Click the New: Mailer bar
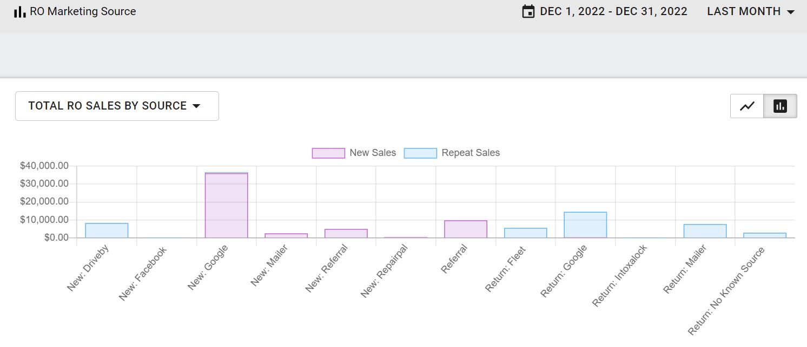Viewport: 807px width, 347px height. tap(286, 236)
